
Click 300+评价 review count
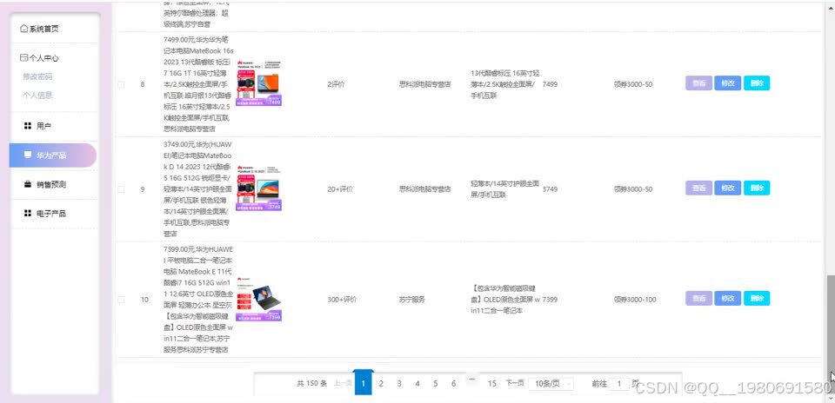tap(342, 300)
